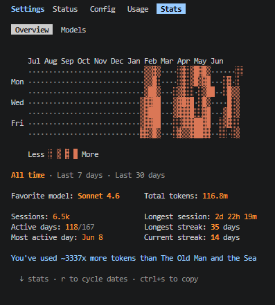This screenshot has width=275, height=305.
Task: Click the 35 days longest streak value
Action: (225, 227)
